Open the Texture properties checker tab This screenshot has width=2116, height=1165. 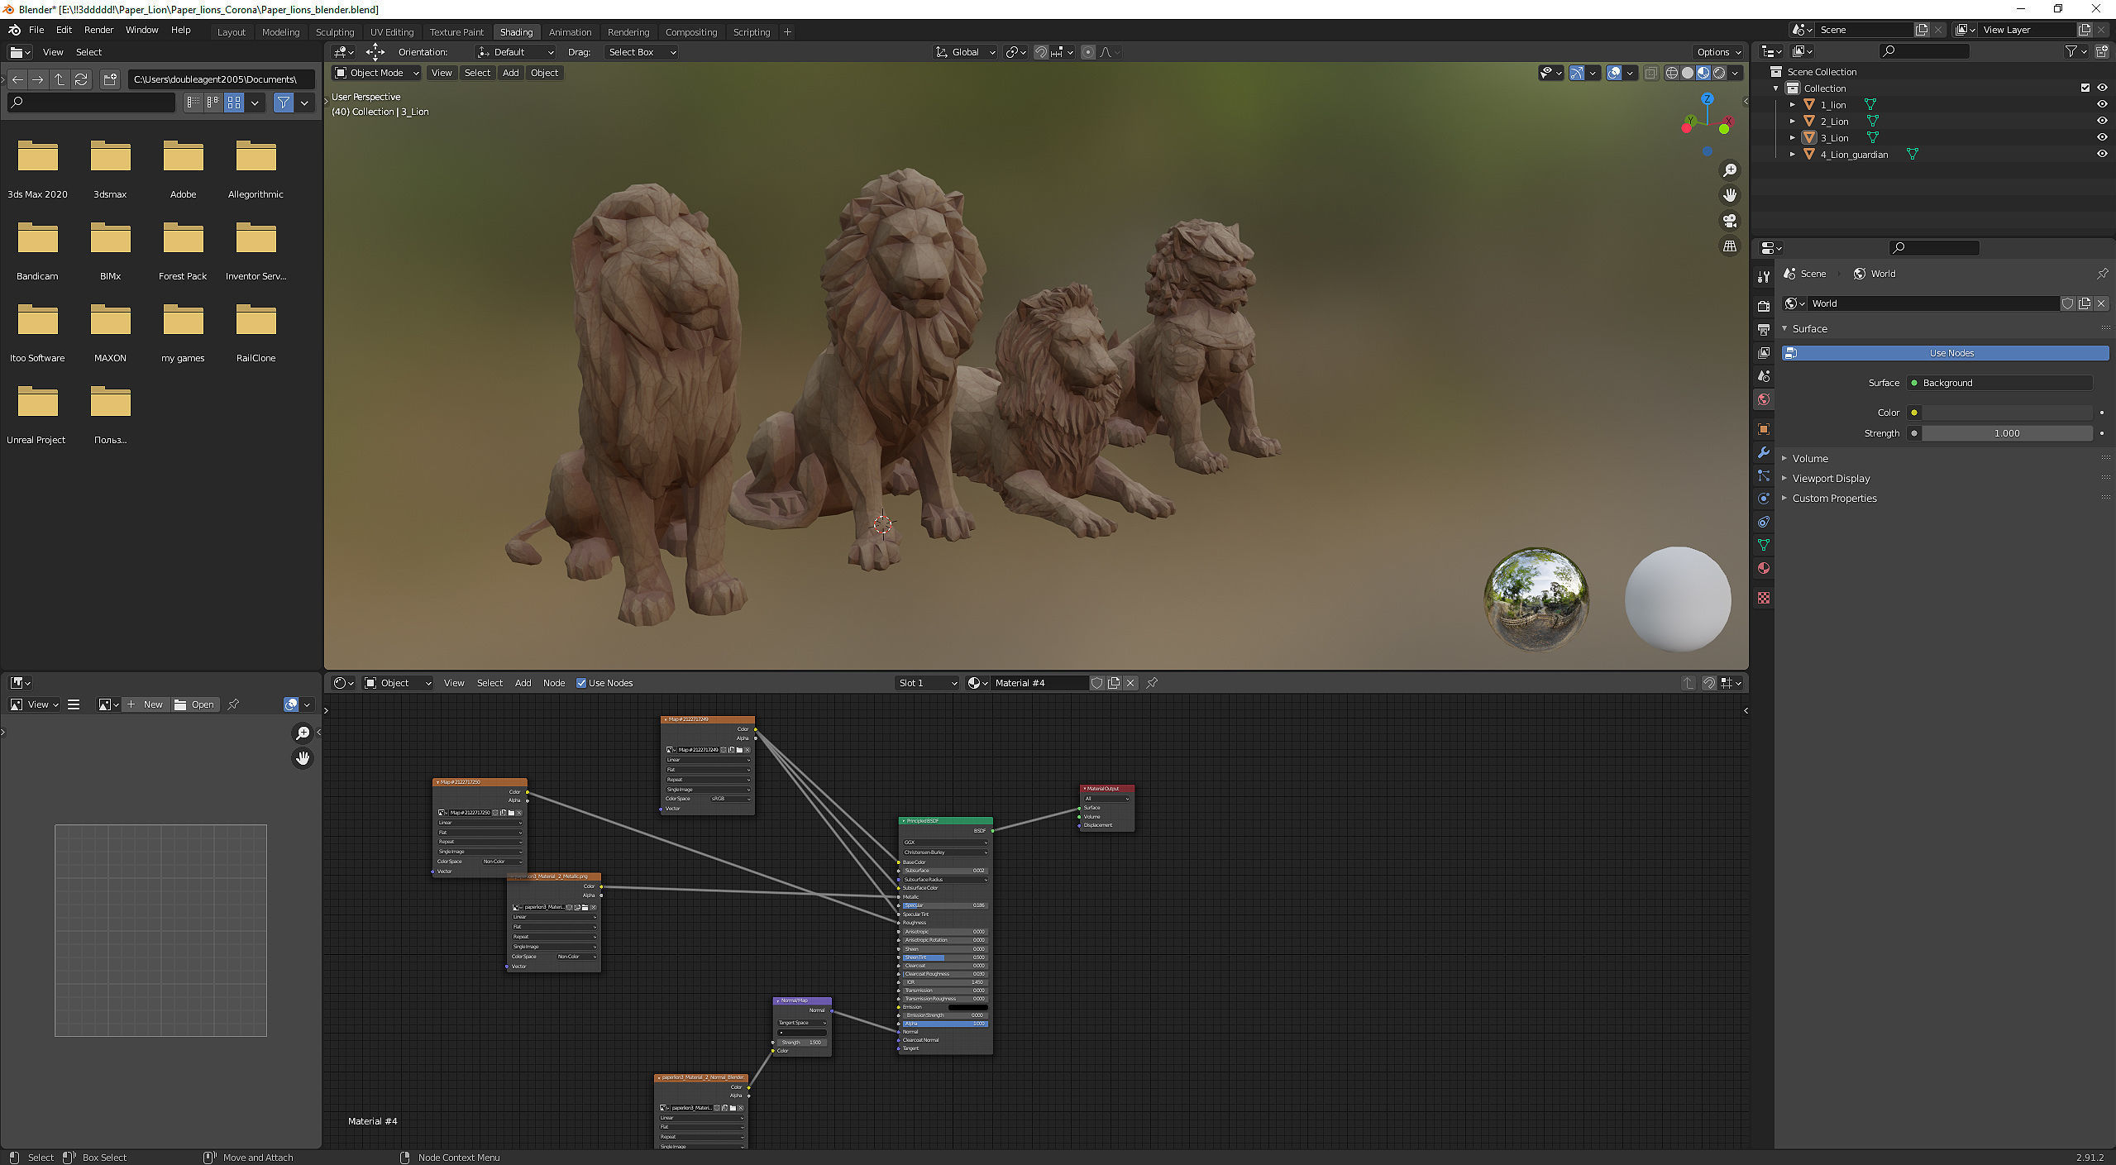pos(1764,597)
